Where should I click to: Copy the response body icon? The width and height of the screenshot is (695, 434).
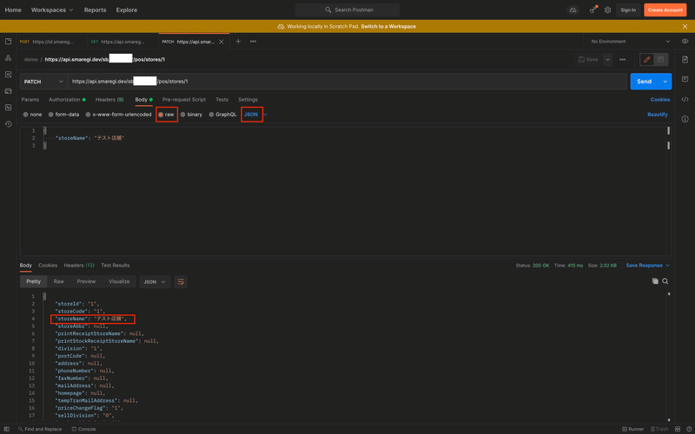point(655,281)
